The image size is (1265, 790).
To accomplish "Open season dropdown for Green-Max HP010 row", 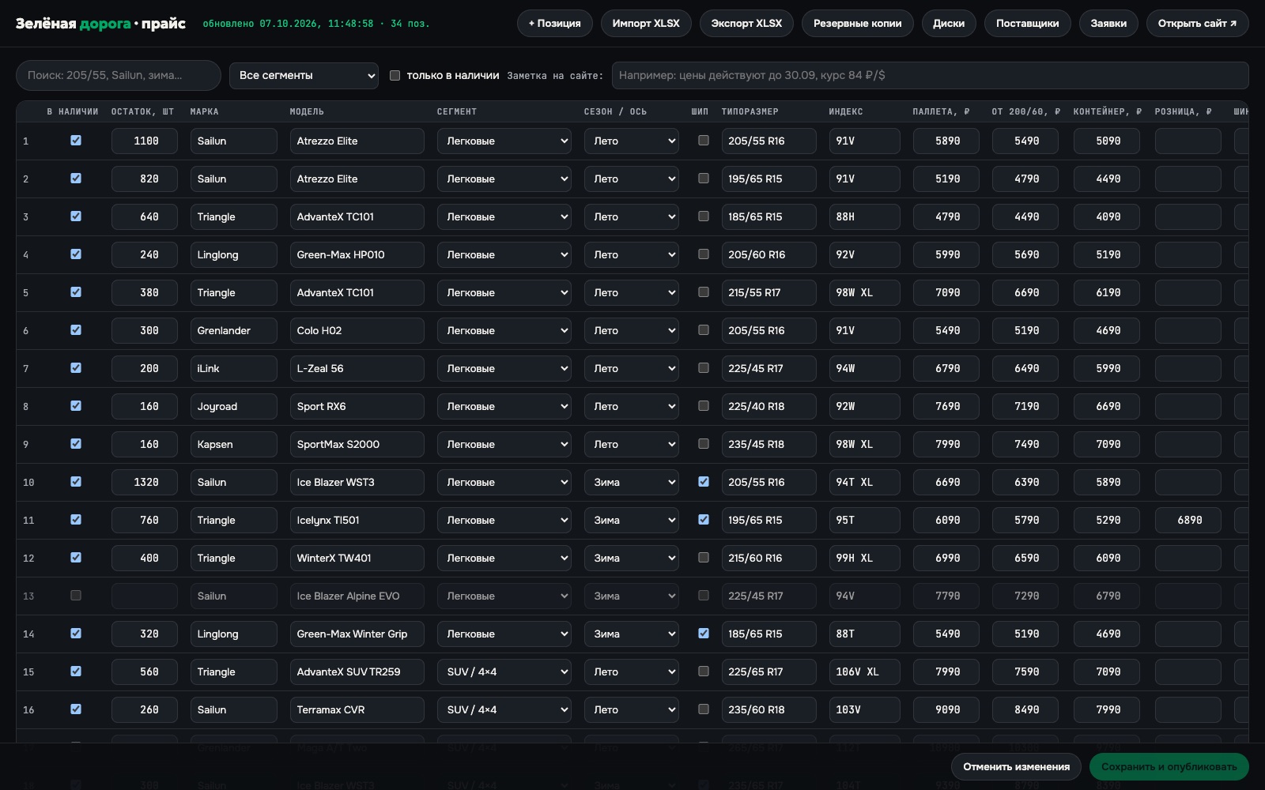I will click(x=632, y=254).
